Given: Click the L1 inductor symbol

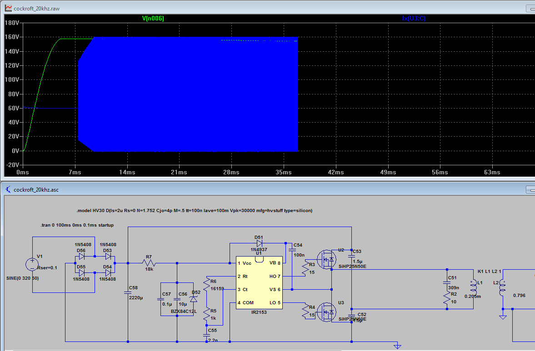Looking at the screenshot, I should click(x=473, y=286).
